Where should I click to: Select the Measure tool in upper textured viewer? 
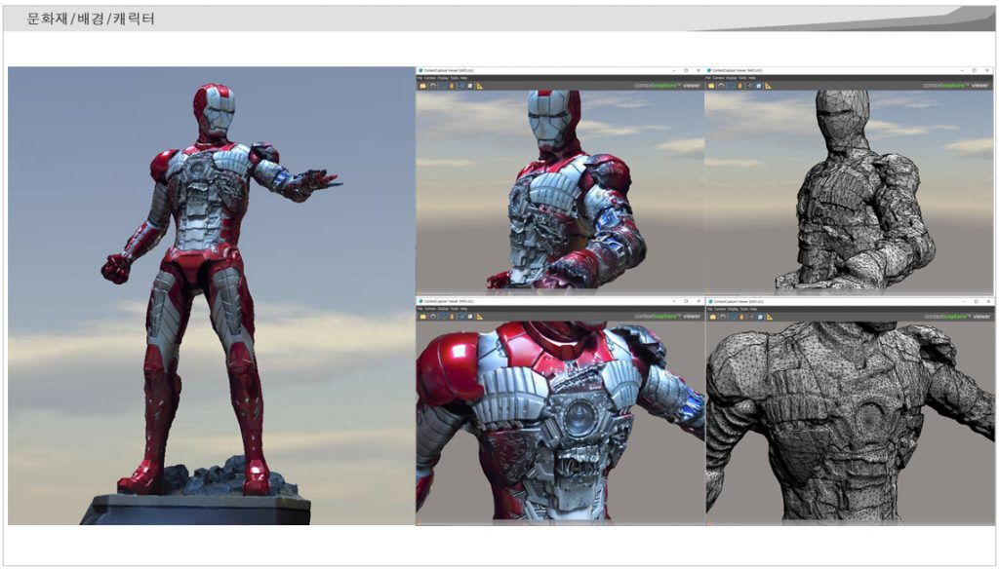(x=480, y=86)
